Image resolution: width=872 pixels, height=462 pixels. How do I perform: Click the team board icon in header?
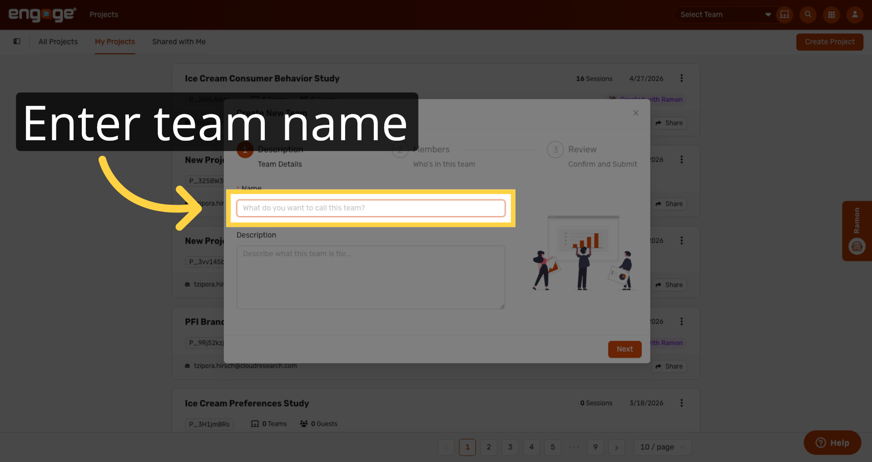tap(784, 15)
